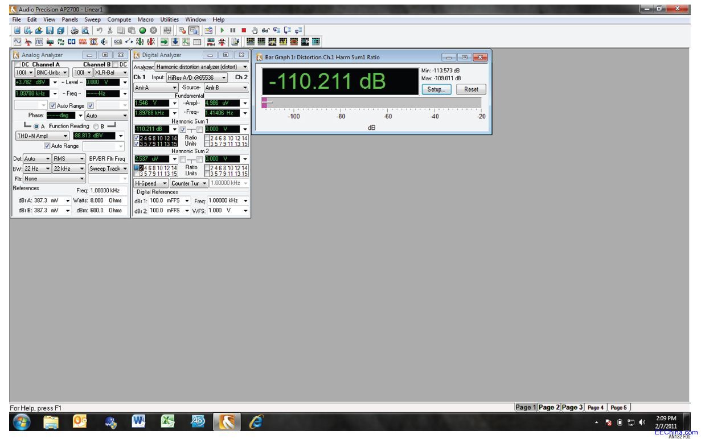Click the Setup... button in Bar Graph
The image size is (701, 439).
tap(436, 89)
